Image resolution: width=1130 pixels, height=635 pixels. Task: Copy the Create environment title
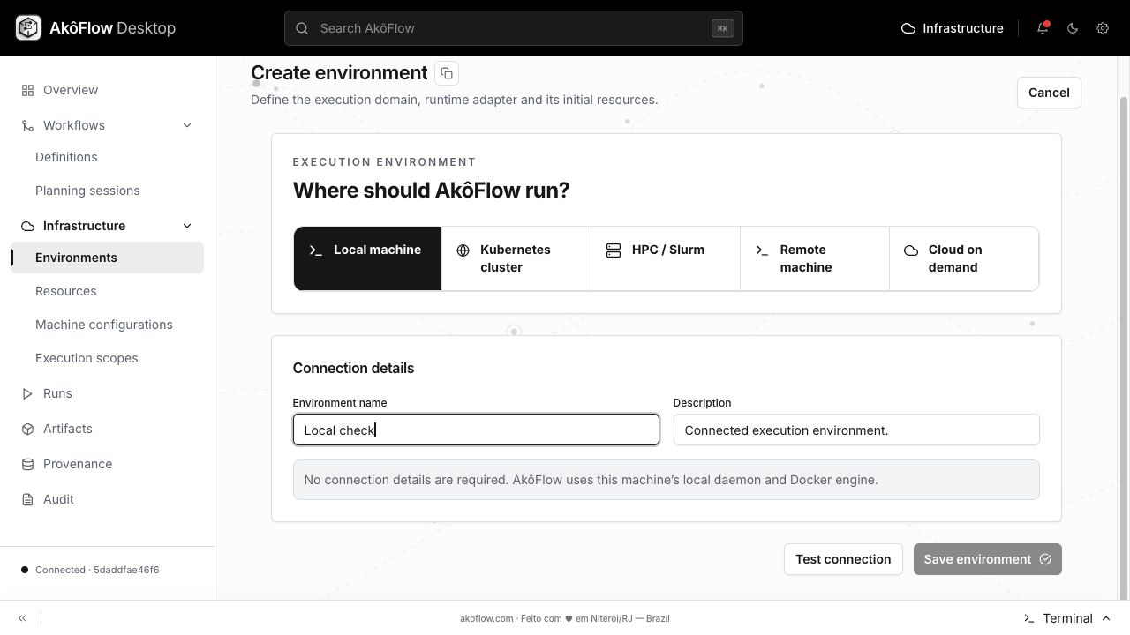(x=447, y=73)
